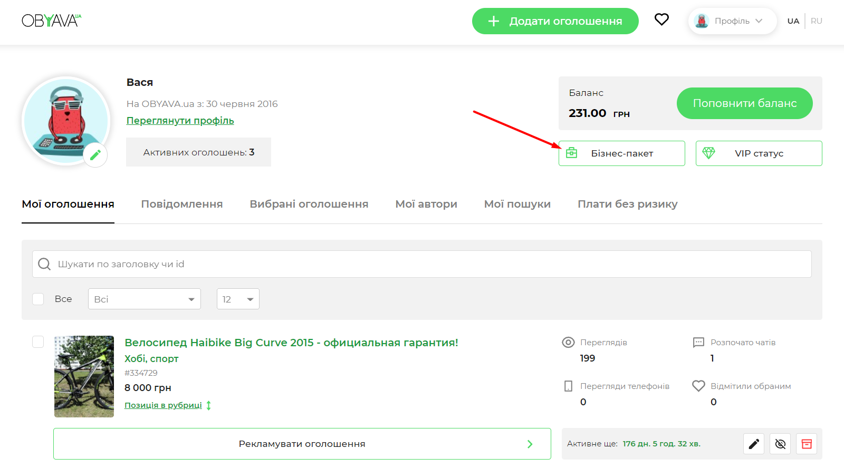
Task: Open the Вибрані оголошення tab
Action: (309, 204)
